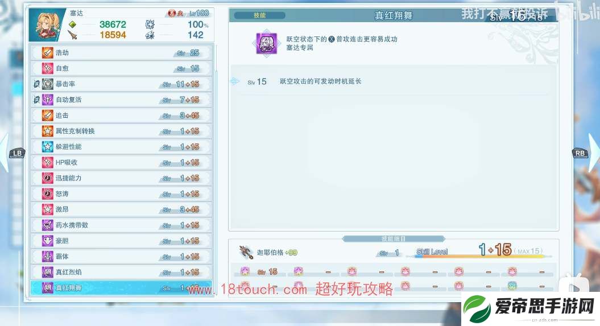Screen dimensions: 600x326
Task: Click the 真红翔舞 detail panel title
Action: (394, 15)
